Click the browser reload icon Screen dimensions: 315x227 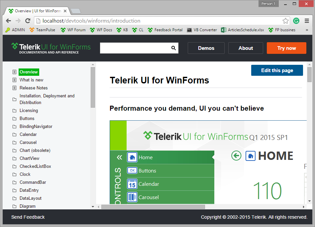pyautogui.click(x=28, y=21)
